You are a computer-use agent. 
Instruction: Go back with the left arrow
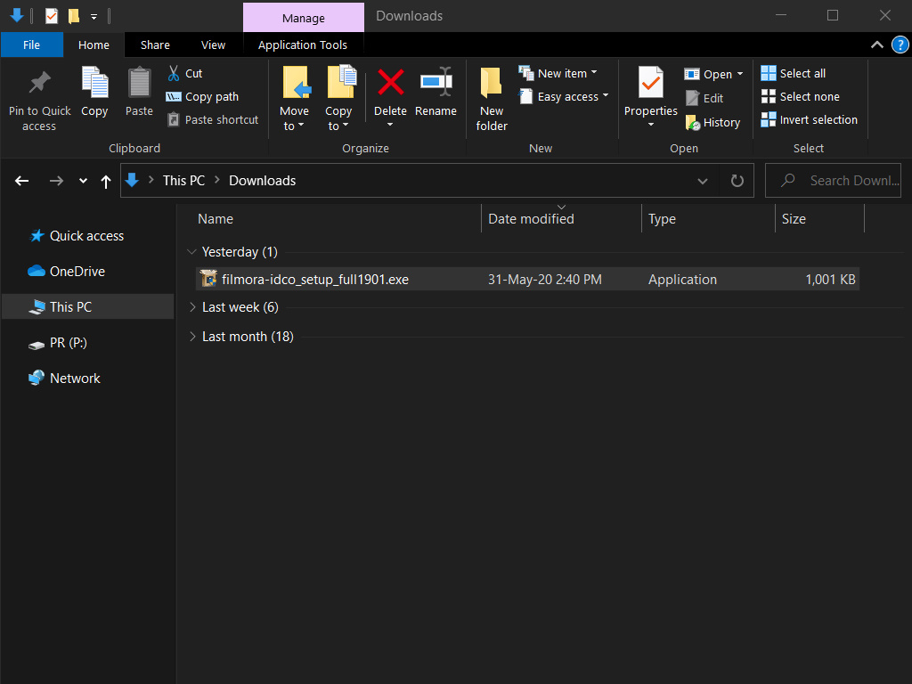(22, 181)
